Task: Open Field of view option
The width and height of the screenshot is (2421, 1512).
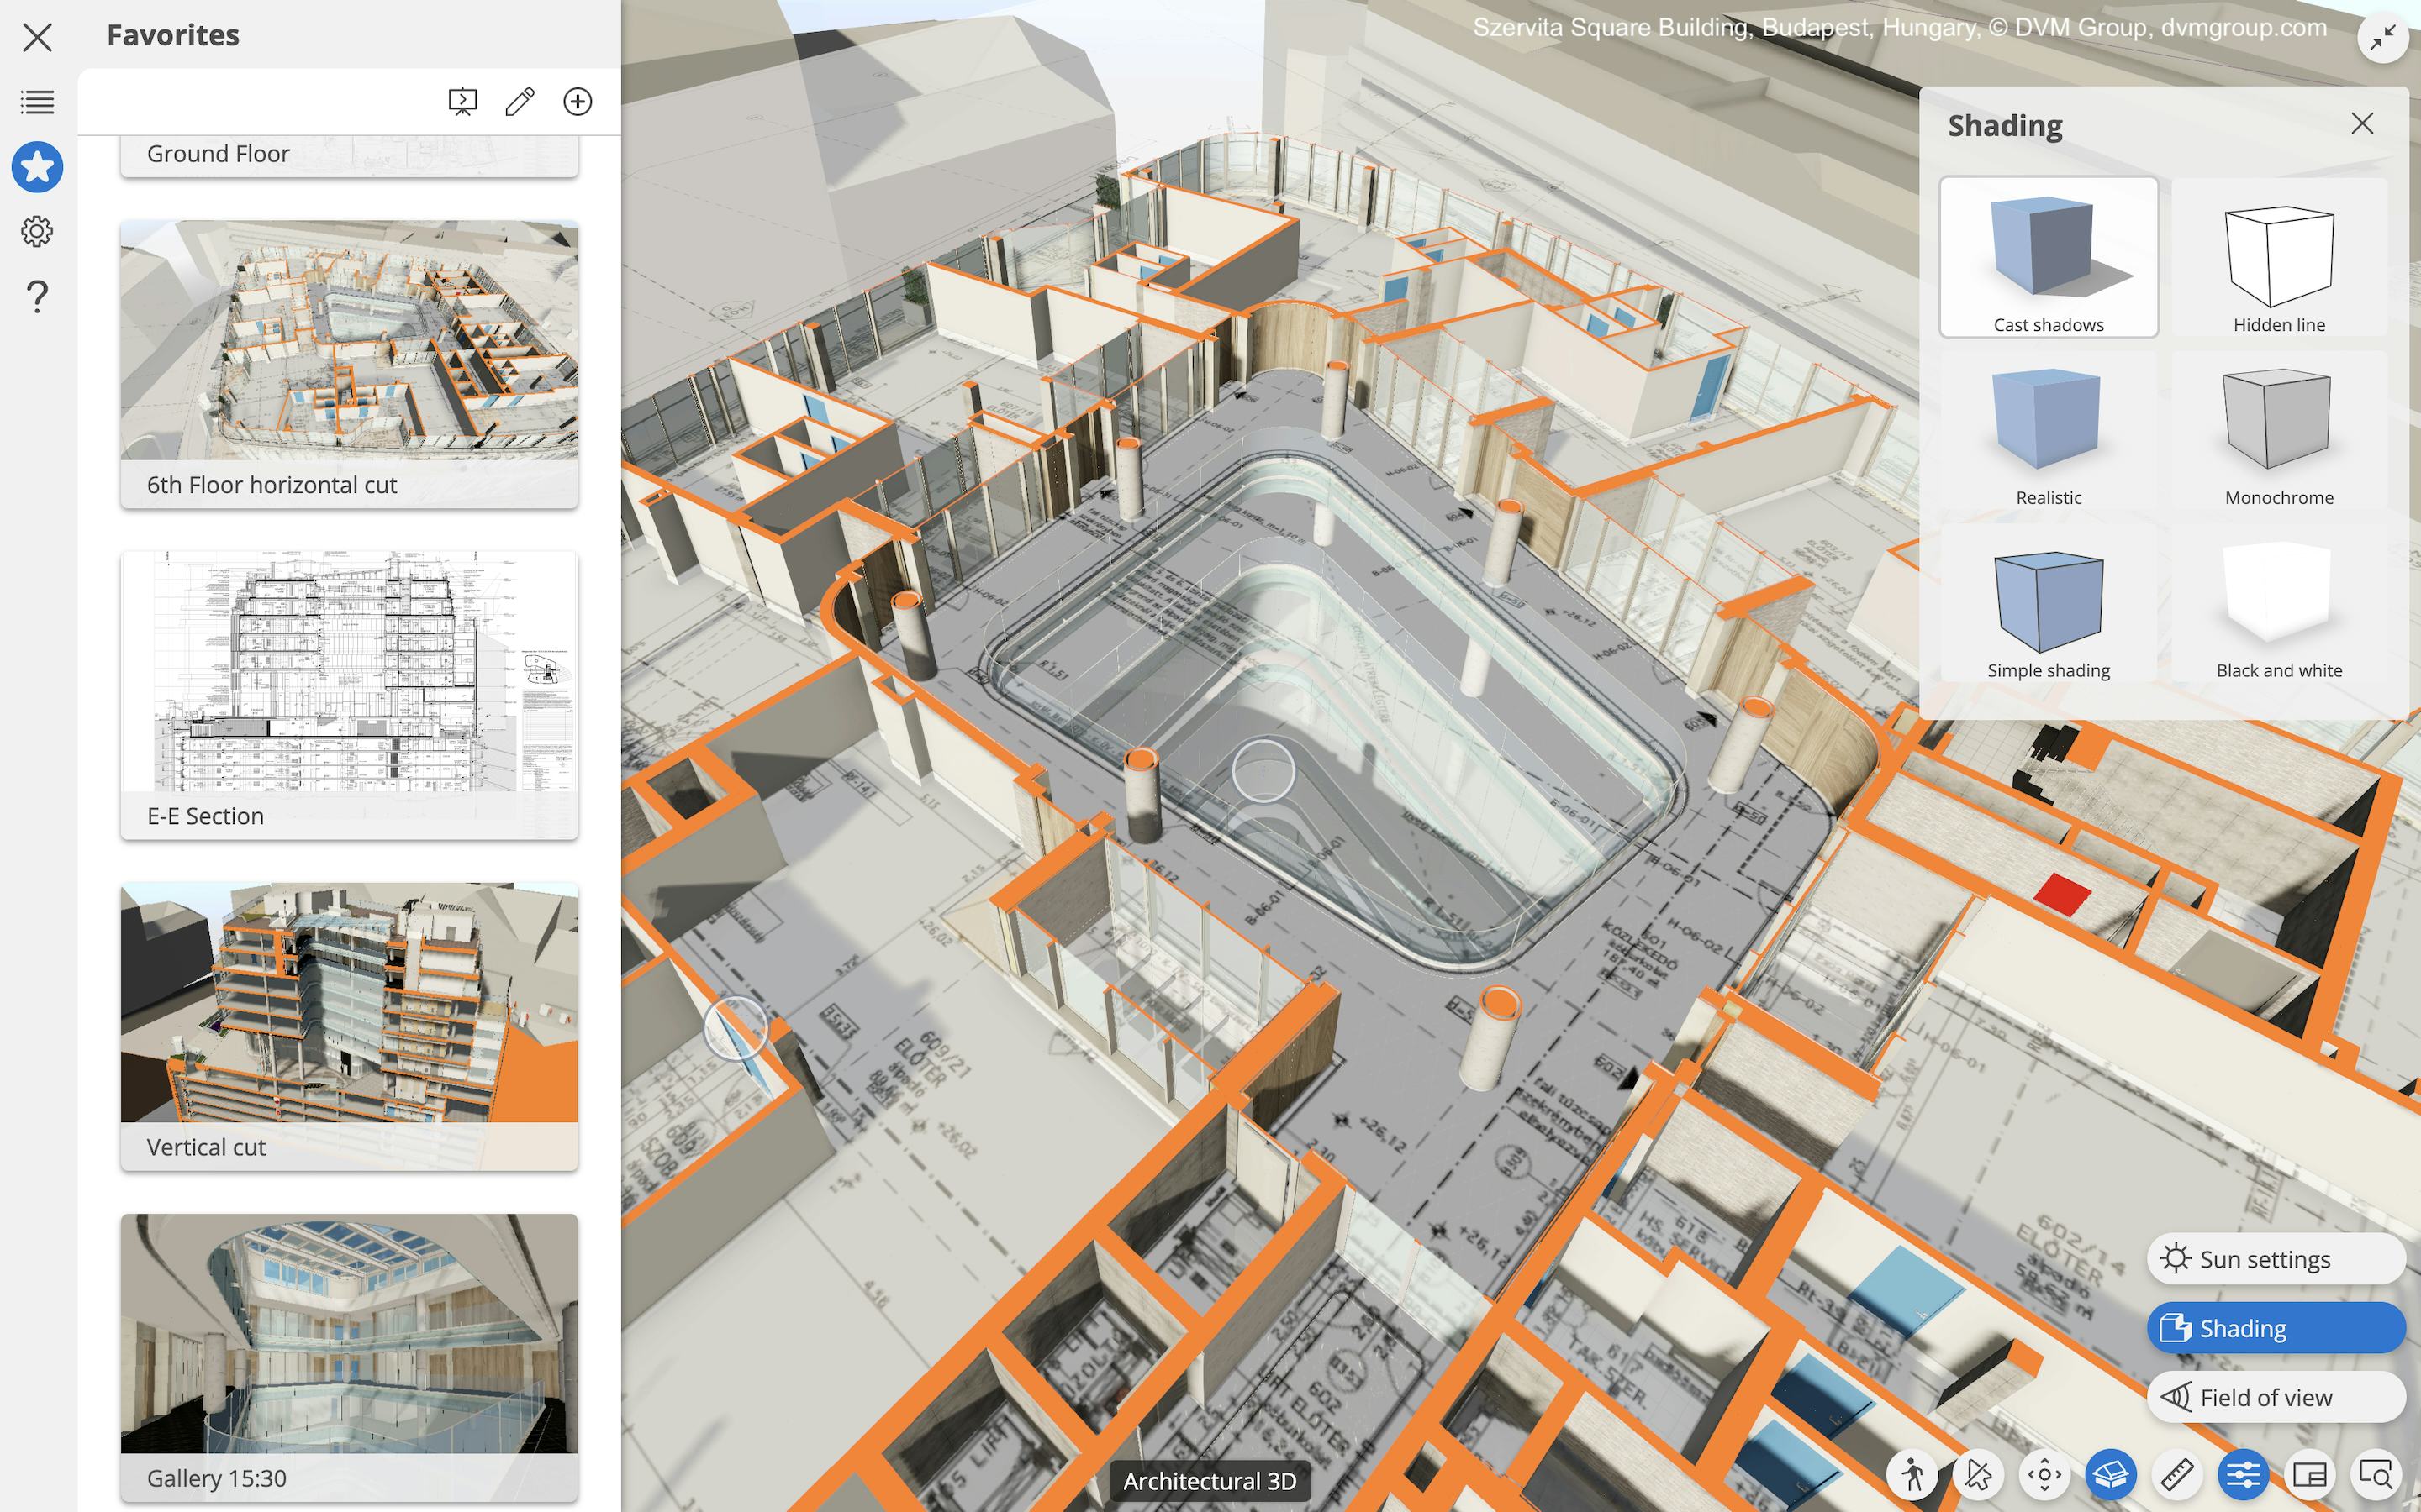Action: (2275, 1397)
